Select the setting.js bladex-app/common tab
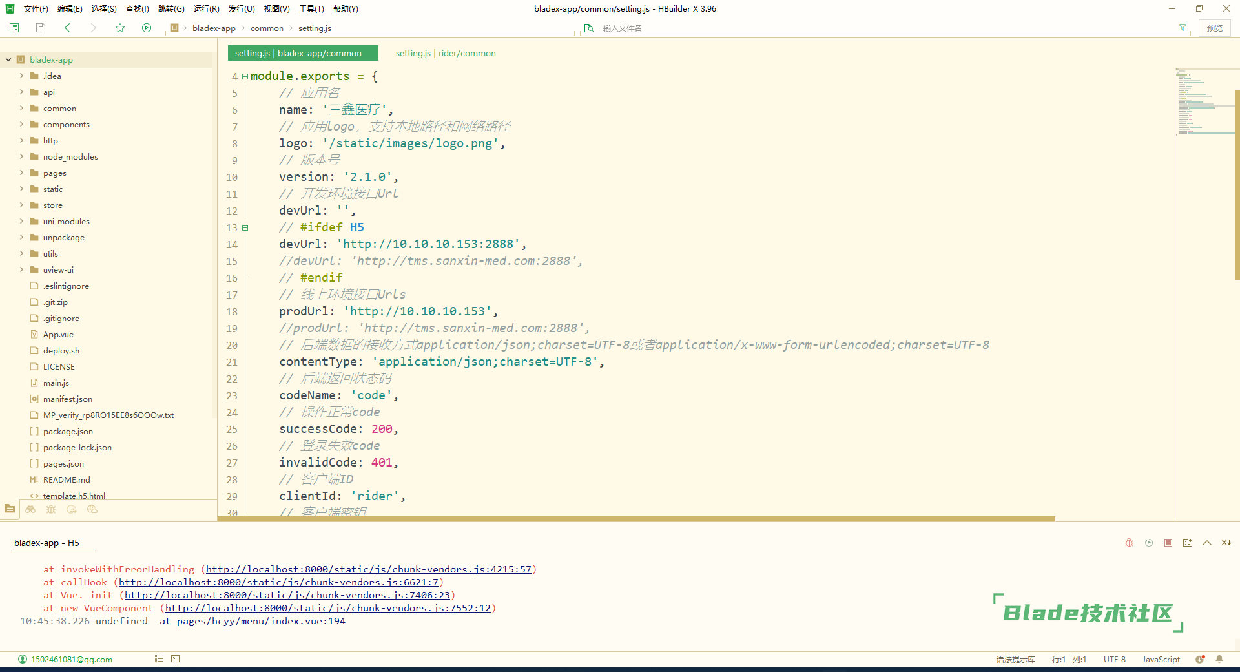Viewport: 1240px width, 672px height. (x=303, y=53)
